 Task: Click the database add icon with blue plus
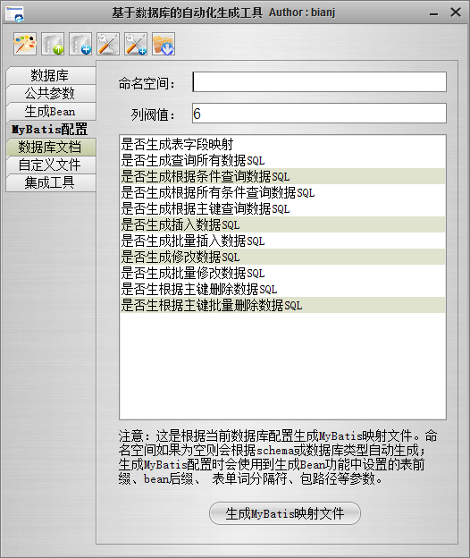click(80, 44)
